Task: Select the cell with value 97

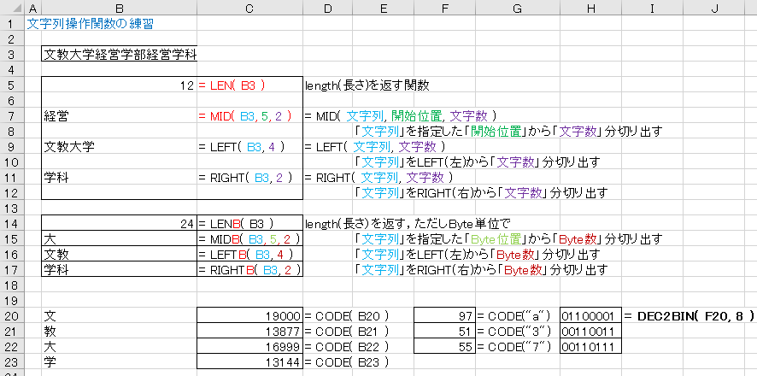Action: click(x=444, y=315)
